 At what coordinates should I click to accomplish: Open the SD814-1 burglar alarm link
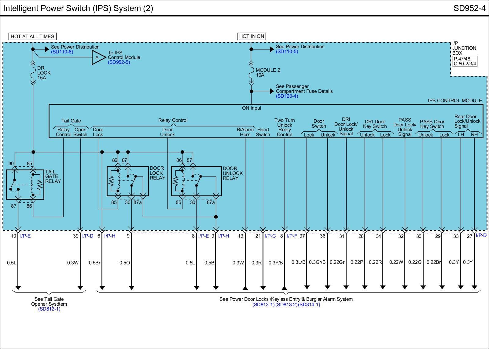coord(309,305)
